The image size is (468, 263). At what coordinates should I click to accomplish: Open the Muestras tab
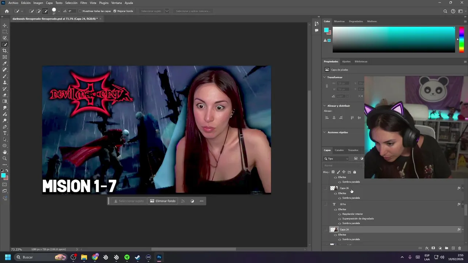click(339, 21)
